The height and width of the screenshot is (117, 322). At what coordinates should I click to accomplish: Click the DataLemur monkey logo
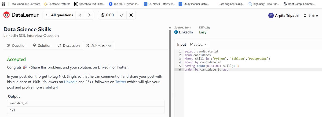point(7,15)
